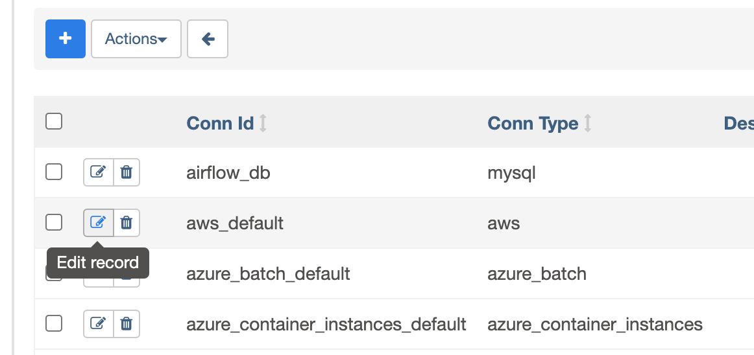Open the Actions dropdown menu
Viewport: 754px width, 355px height.
pos(136,39)
